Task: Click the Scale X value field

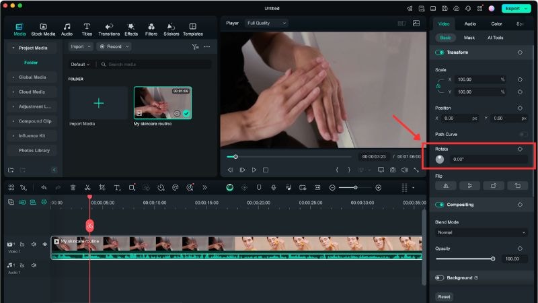Action: 481,79
